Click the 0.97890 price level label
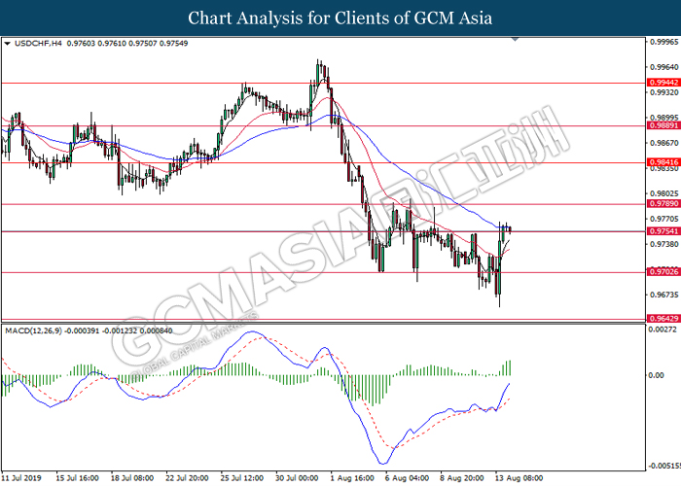This screenshot has width=681, height=486. [663, 203]
